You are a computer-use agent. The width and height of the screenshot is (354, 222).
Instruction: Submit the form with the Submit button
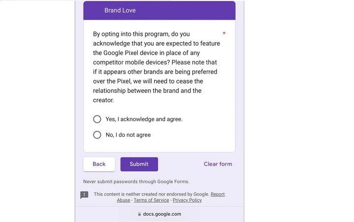tap(139, 164)
